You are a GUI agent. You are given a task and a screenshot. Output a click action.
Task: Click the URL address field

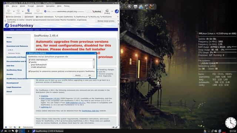(x=66, y=11)
